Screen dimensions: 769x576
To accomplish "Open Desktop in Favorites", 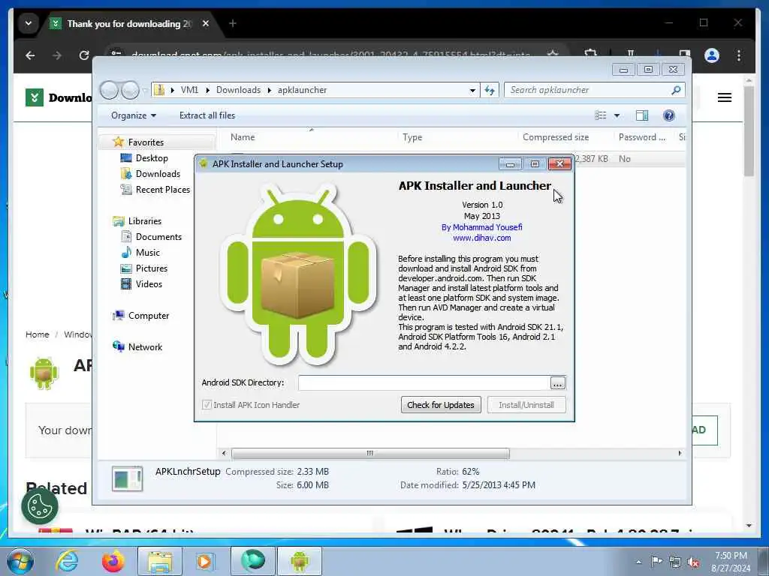I will (152, 157).
